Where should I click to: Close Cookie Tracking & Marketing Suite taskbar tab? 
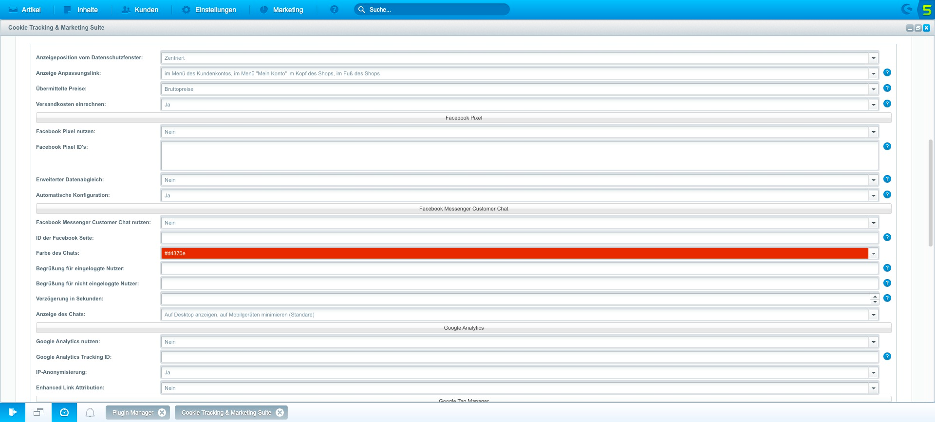tap(280, 412)
